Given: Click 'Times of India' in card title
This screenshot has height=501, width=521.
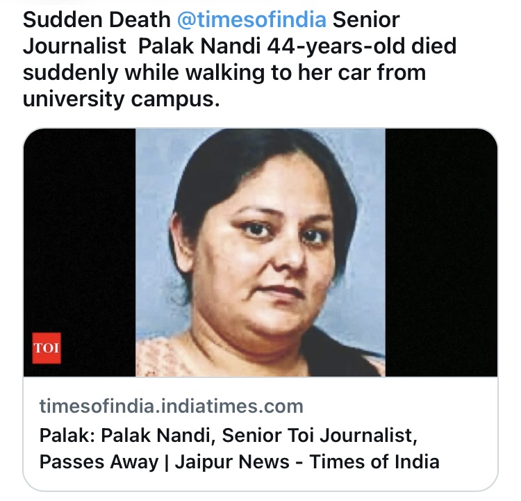Looking at the screenshot, I should 374,461.
